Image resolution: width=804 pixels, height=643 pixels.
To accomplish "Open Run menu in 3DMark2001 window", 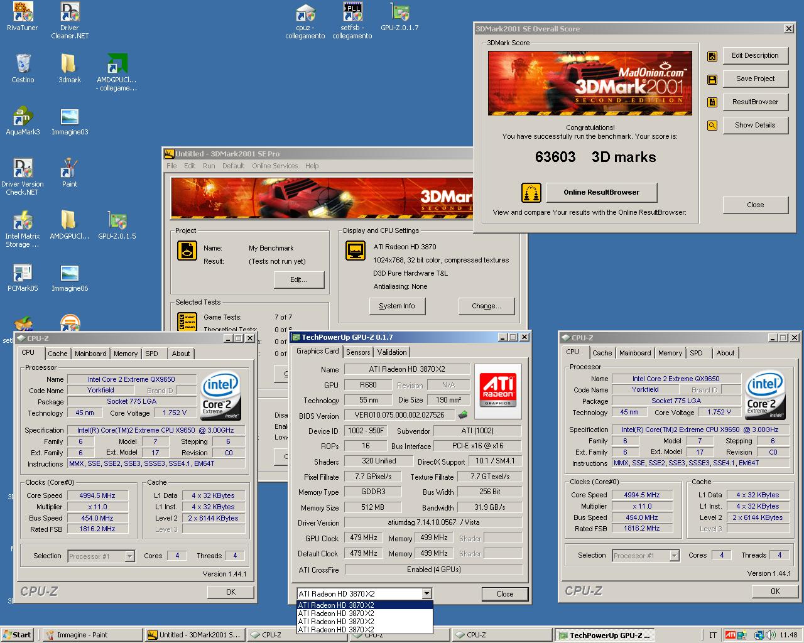I will (209, 166).
